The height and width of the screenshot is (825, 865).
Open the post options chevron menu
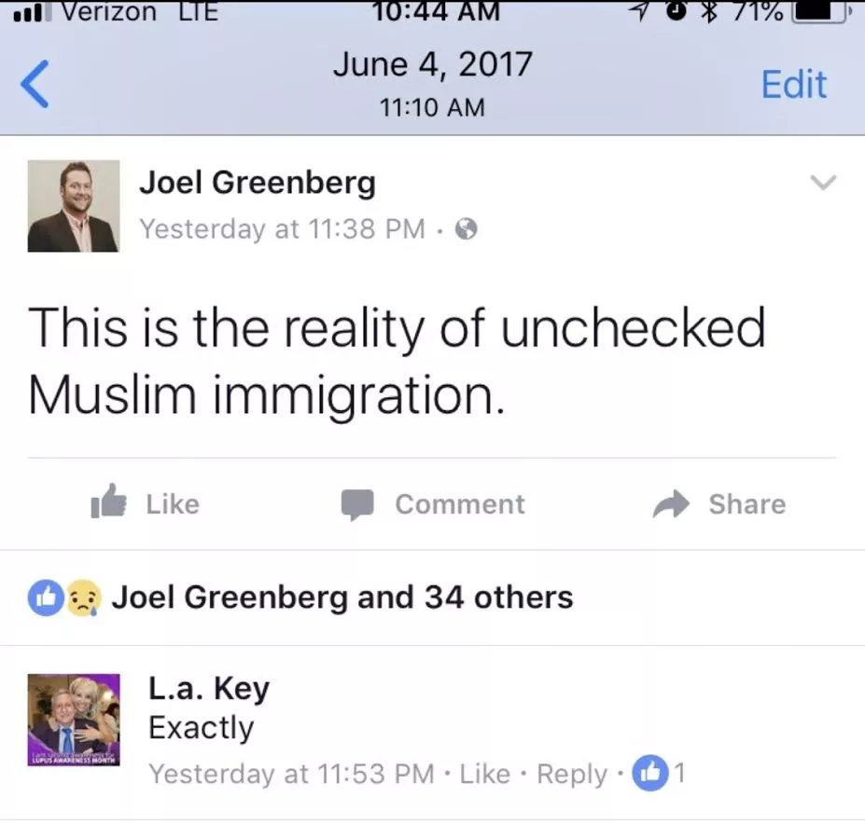click(823, 183)
